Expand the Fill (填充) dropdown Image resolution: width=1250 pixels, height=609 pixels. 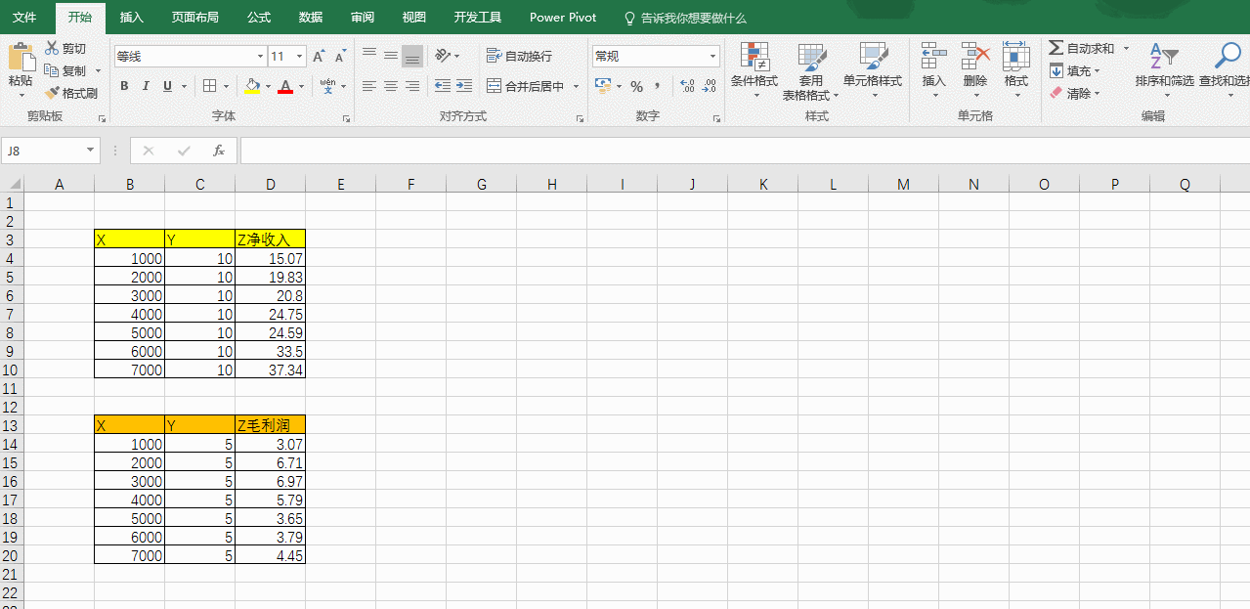click(1097, 70)
